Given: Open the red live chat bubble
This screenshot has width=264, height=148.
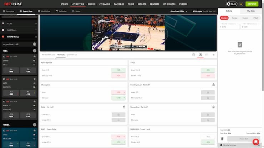Looking at the screenshot, I should tap(255, 142).
